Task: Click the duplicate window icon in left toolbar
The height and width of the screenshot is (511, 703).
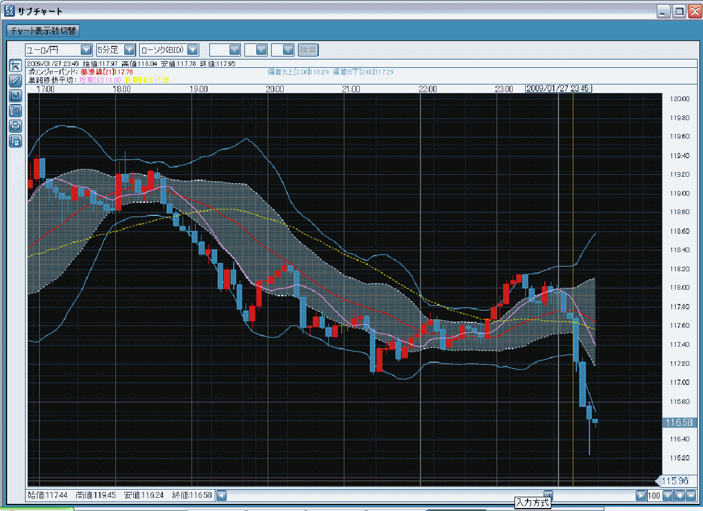Action: [x=15, y=141]
